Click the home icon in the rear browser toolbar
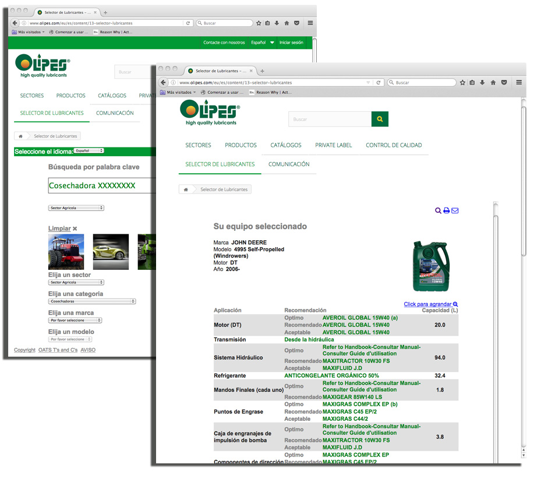The height and width of the screenshot is (492, 555). [x=287, y=23]
